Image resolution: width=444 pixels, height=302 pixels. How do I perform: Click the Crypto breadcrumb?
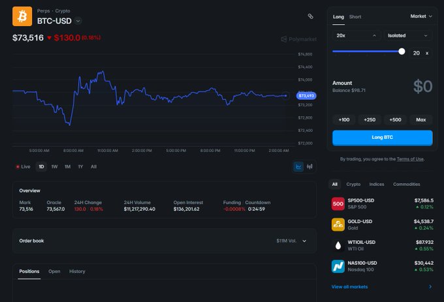point(63,10)
